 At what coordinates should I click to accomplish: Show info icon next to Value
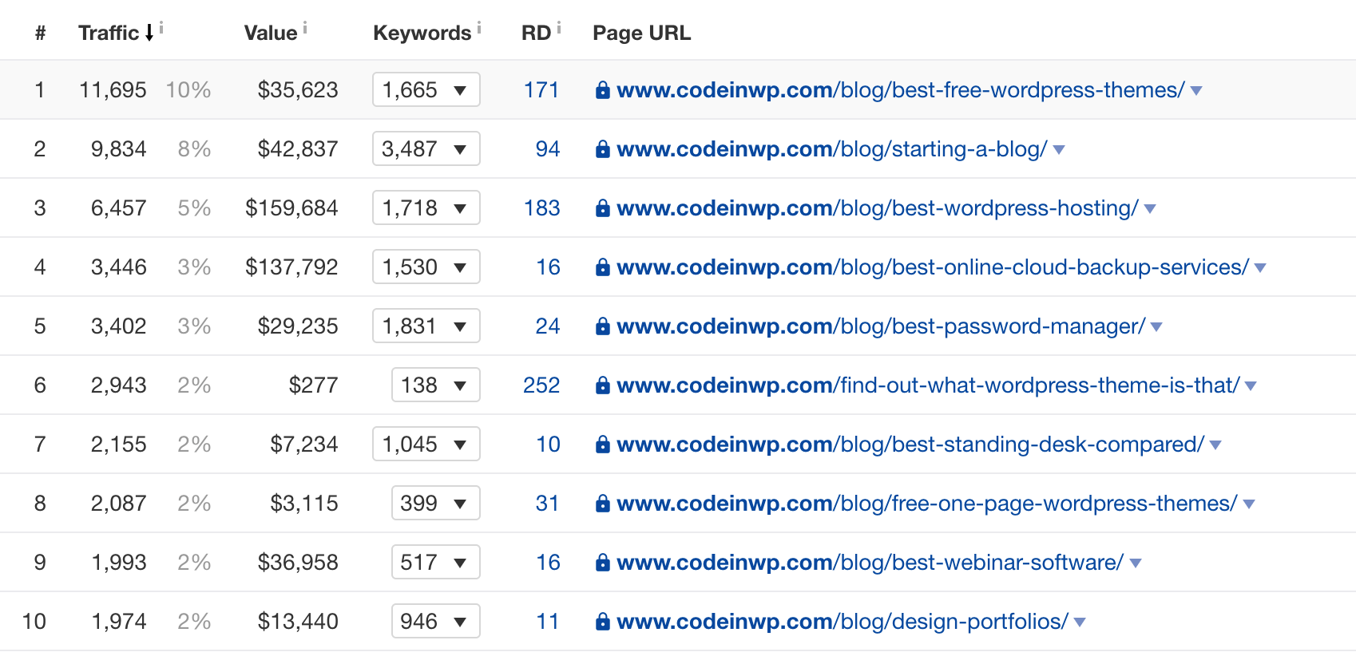click(x=305, y=28)
